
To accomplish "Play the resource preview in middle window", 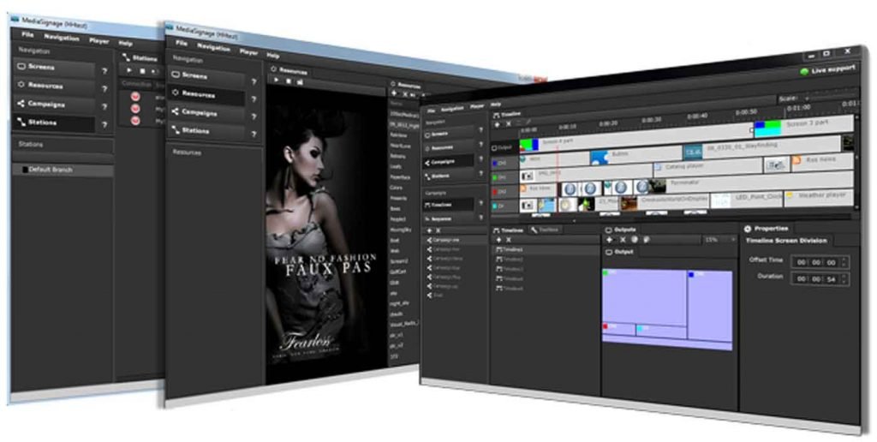I will click(276, 81).
